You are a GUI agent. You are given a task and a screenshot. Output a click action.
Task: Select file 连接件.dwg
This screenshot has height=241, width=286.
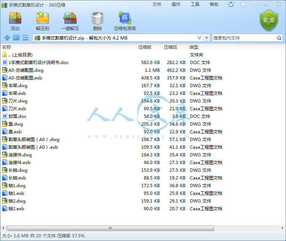pos(20,155)
